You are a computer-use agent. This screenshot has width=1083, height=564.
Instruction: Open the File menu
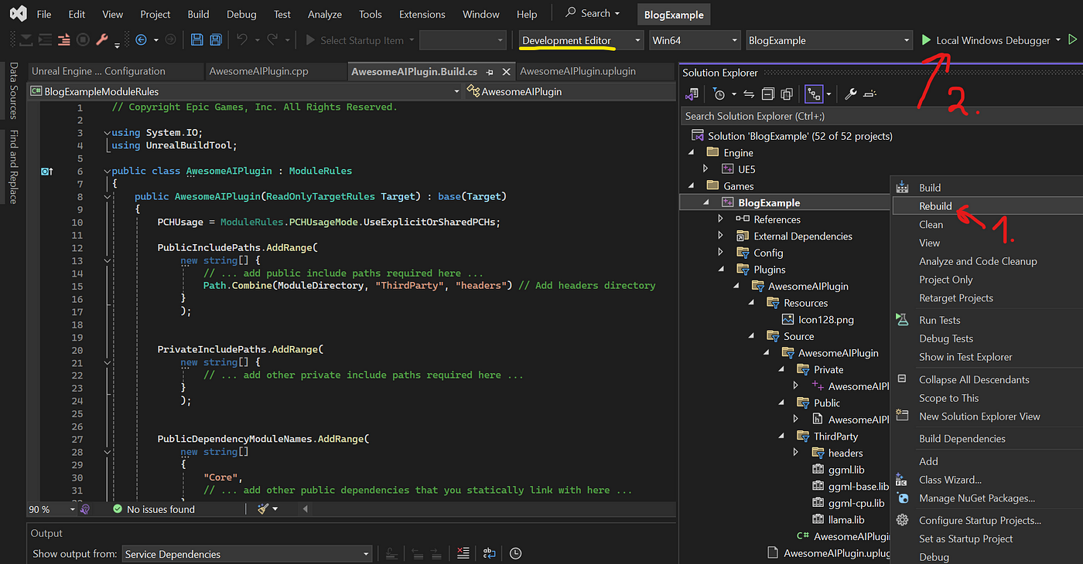pos(44,14)
